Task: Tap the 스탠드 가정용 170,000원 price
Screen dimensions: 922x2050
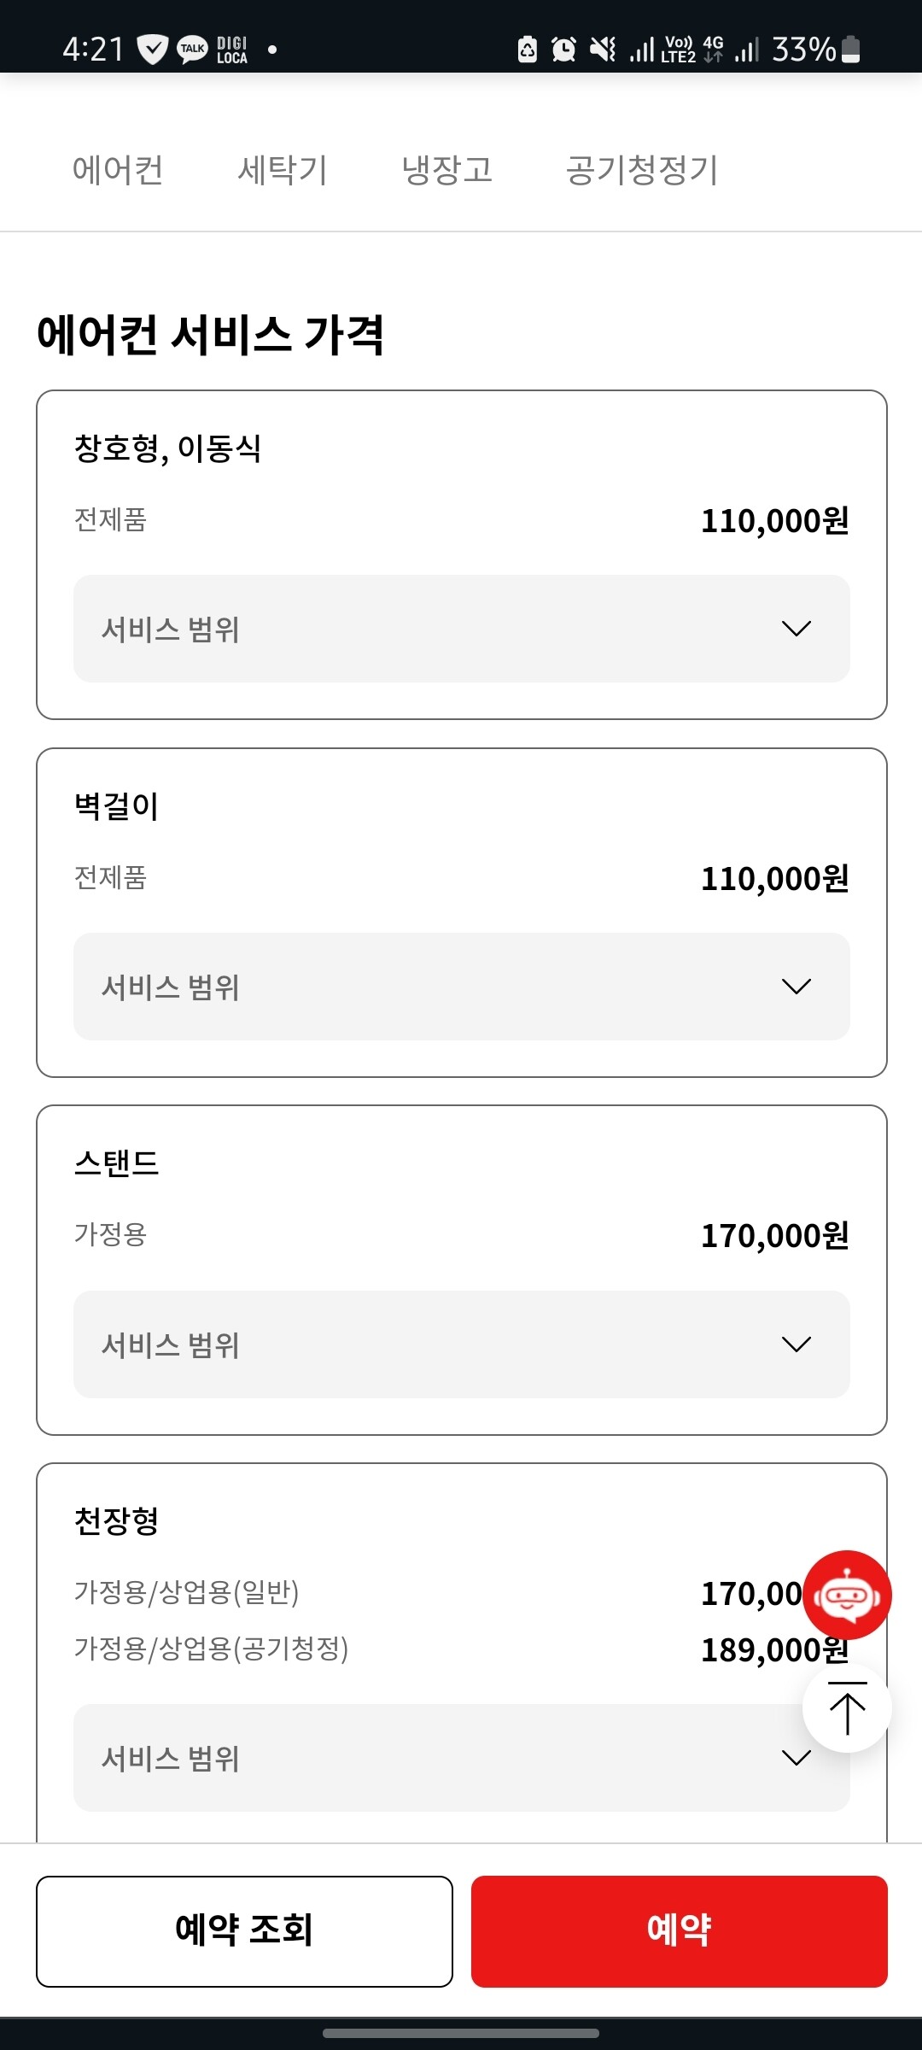Action: [774, 1235]
